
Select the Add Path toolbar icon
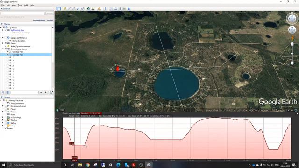(73, 9)
